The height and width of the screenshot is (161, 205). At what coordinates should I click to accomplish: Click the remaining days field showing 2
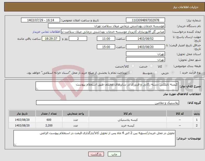[78, 38]
